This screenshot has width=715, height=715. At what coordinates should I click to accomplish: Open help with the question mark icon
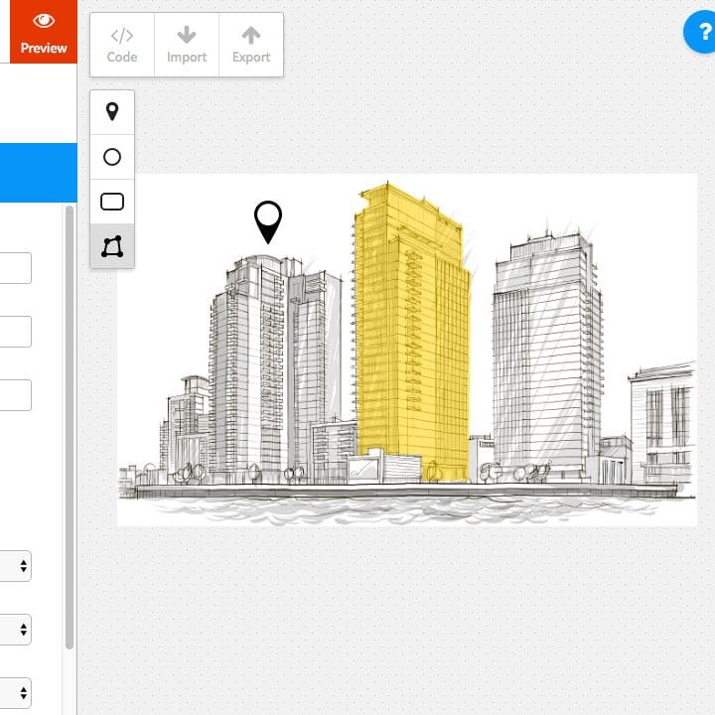(700, 34)
